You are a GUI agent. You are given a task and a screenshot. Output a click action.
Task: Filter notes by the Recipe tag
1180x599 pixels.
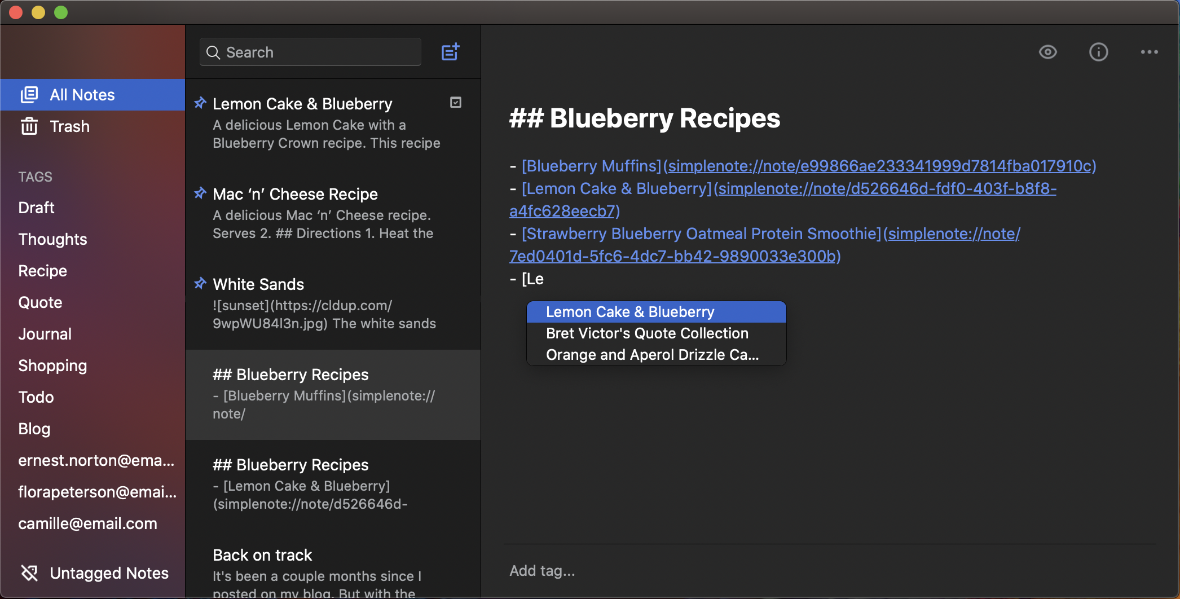pyautogui.click(x=42, y=271)
